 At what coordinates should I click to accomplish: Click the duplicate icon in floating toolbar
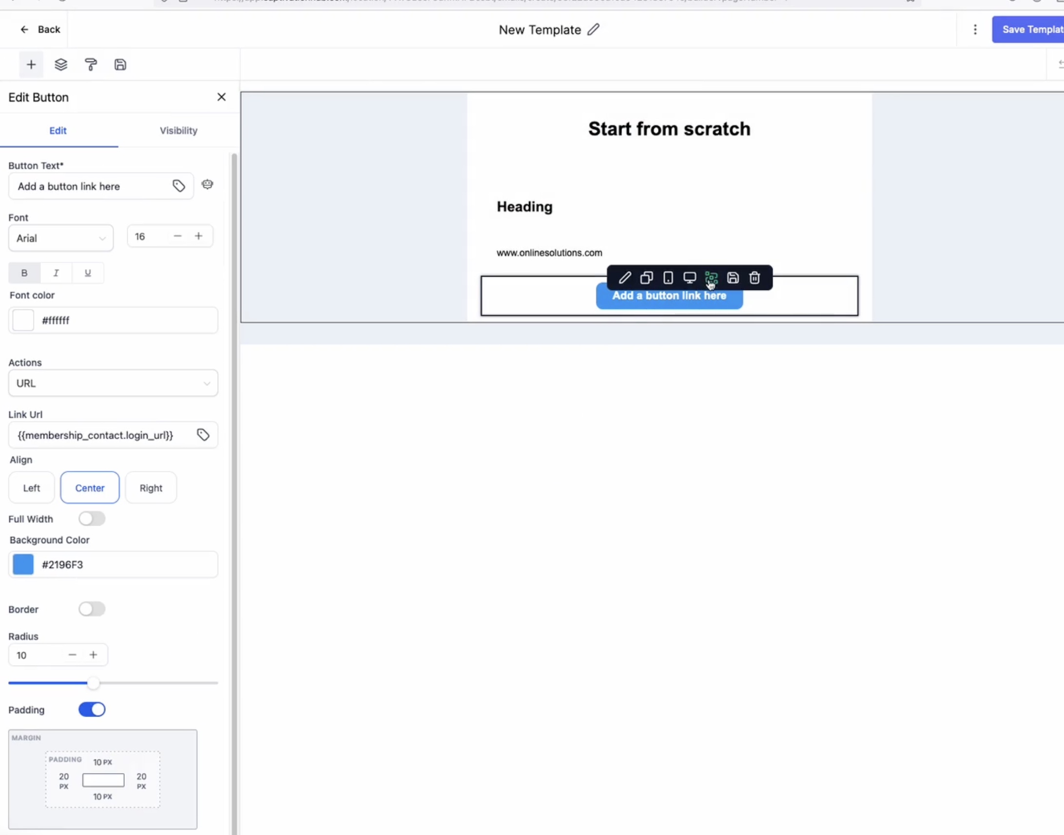click(x=646, y=278)
